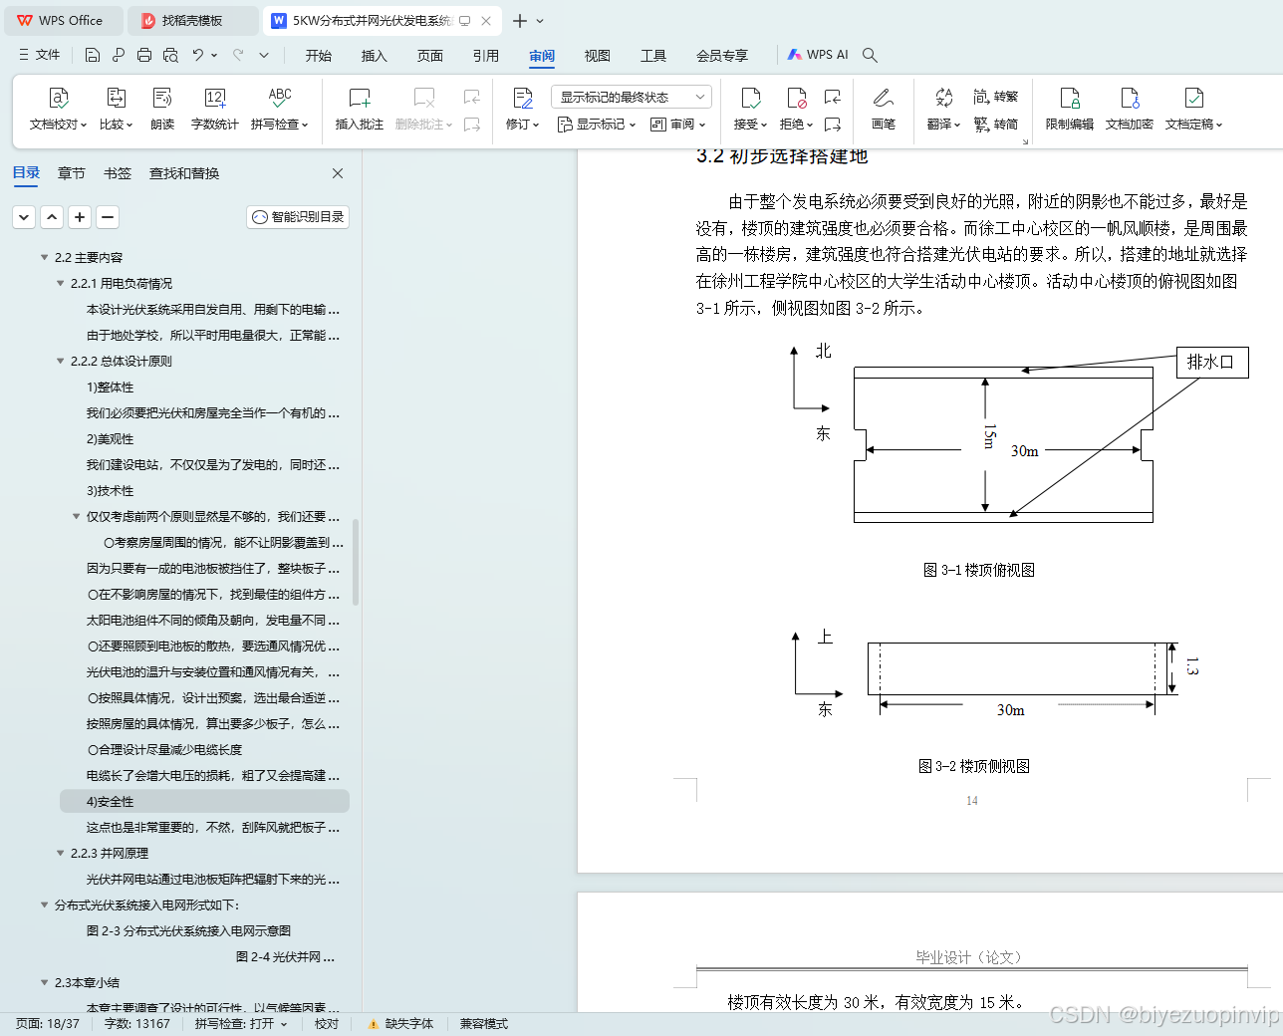Collapse the 2.3本章小结 node

(45, 983)
